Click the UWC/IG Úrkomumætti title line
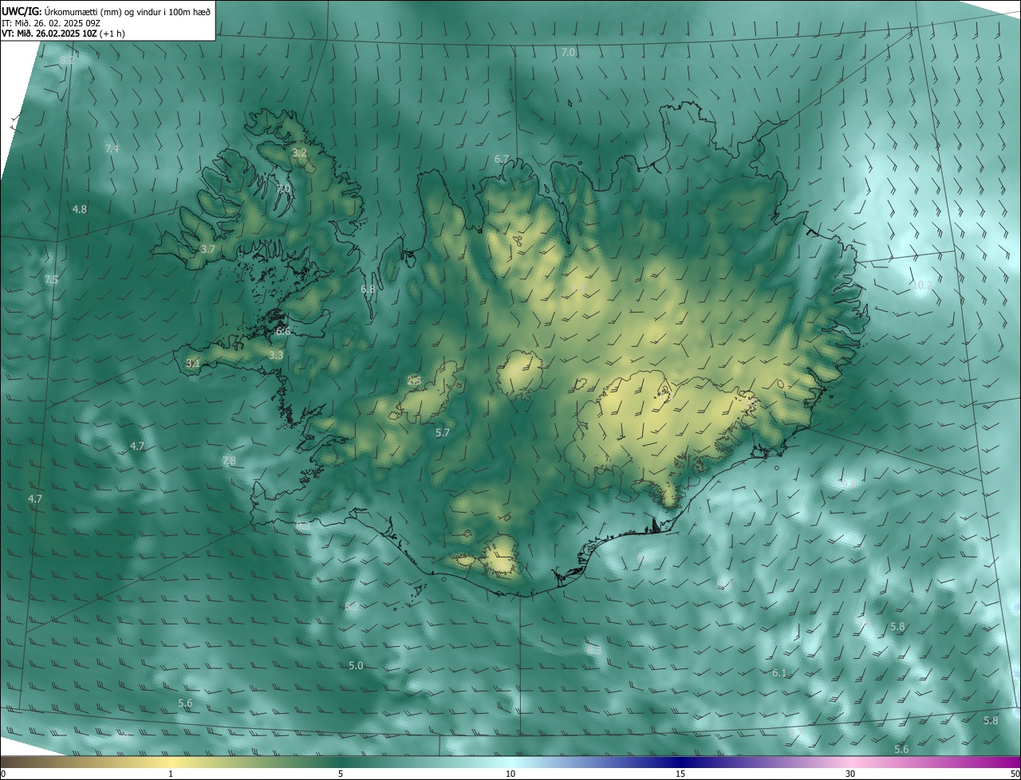This screenshot has width=1021, height=780. click(x=106, y=11)
